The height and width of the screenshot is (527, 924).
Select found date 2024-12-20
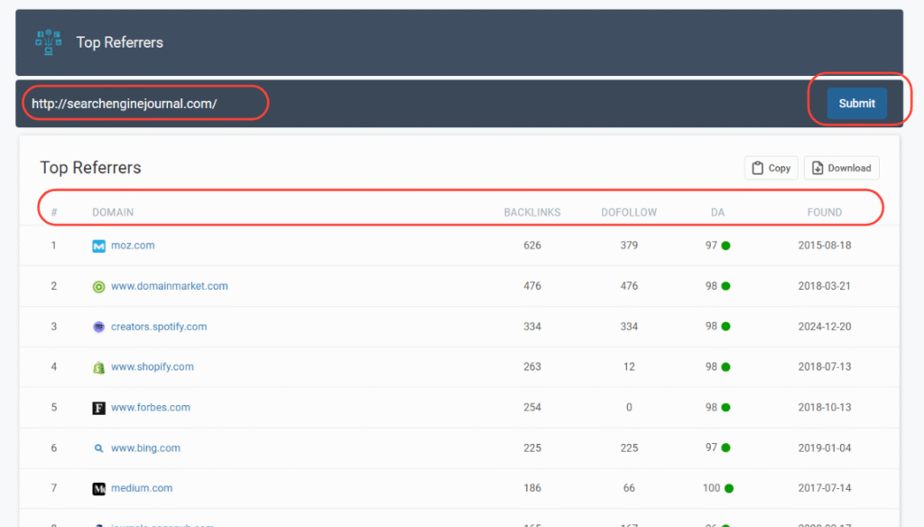[x=825, y=327]
